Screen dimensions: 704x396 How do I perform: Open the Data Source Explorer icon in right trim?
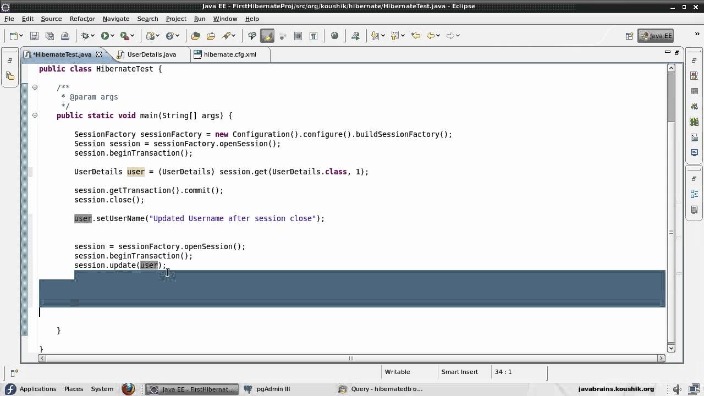pos(694,122)
